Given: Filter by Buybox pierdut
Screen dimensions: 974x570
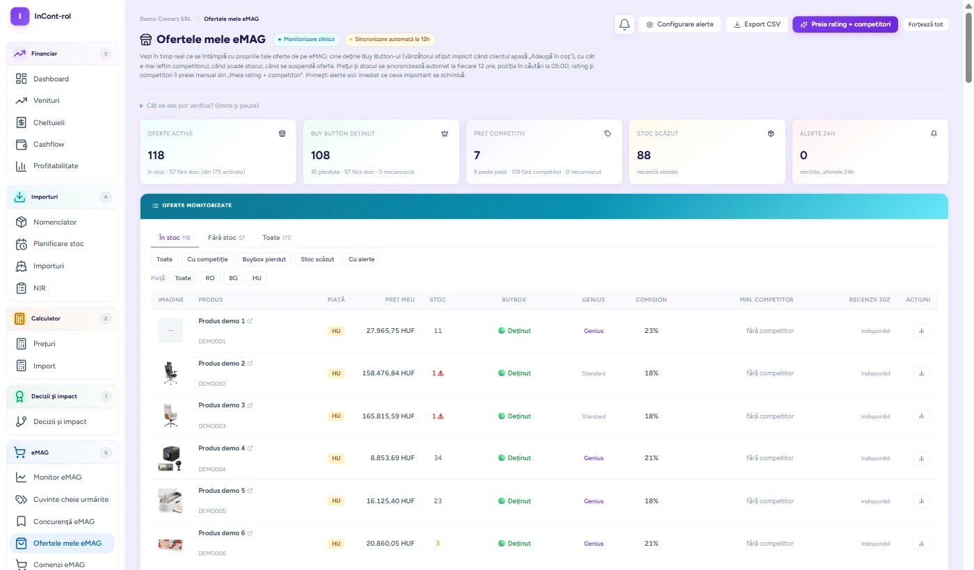Looking at the screenshot, I should pos(264,259).
